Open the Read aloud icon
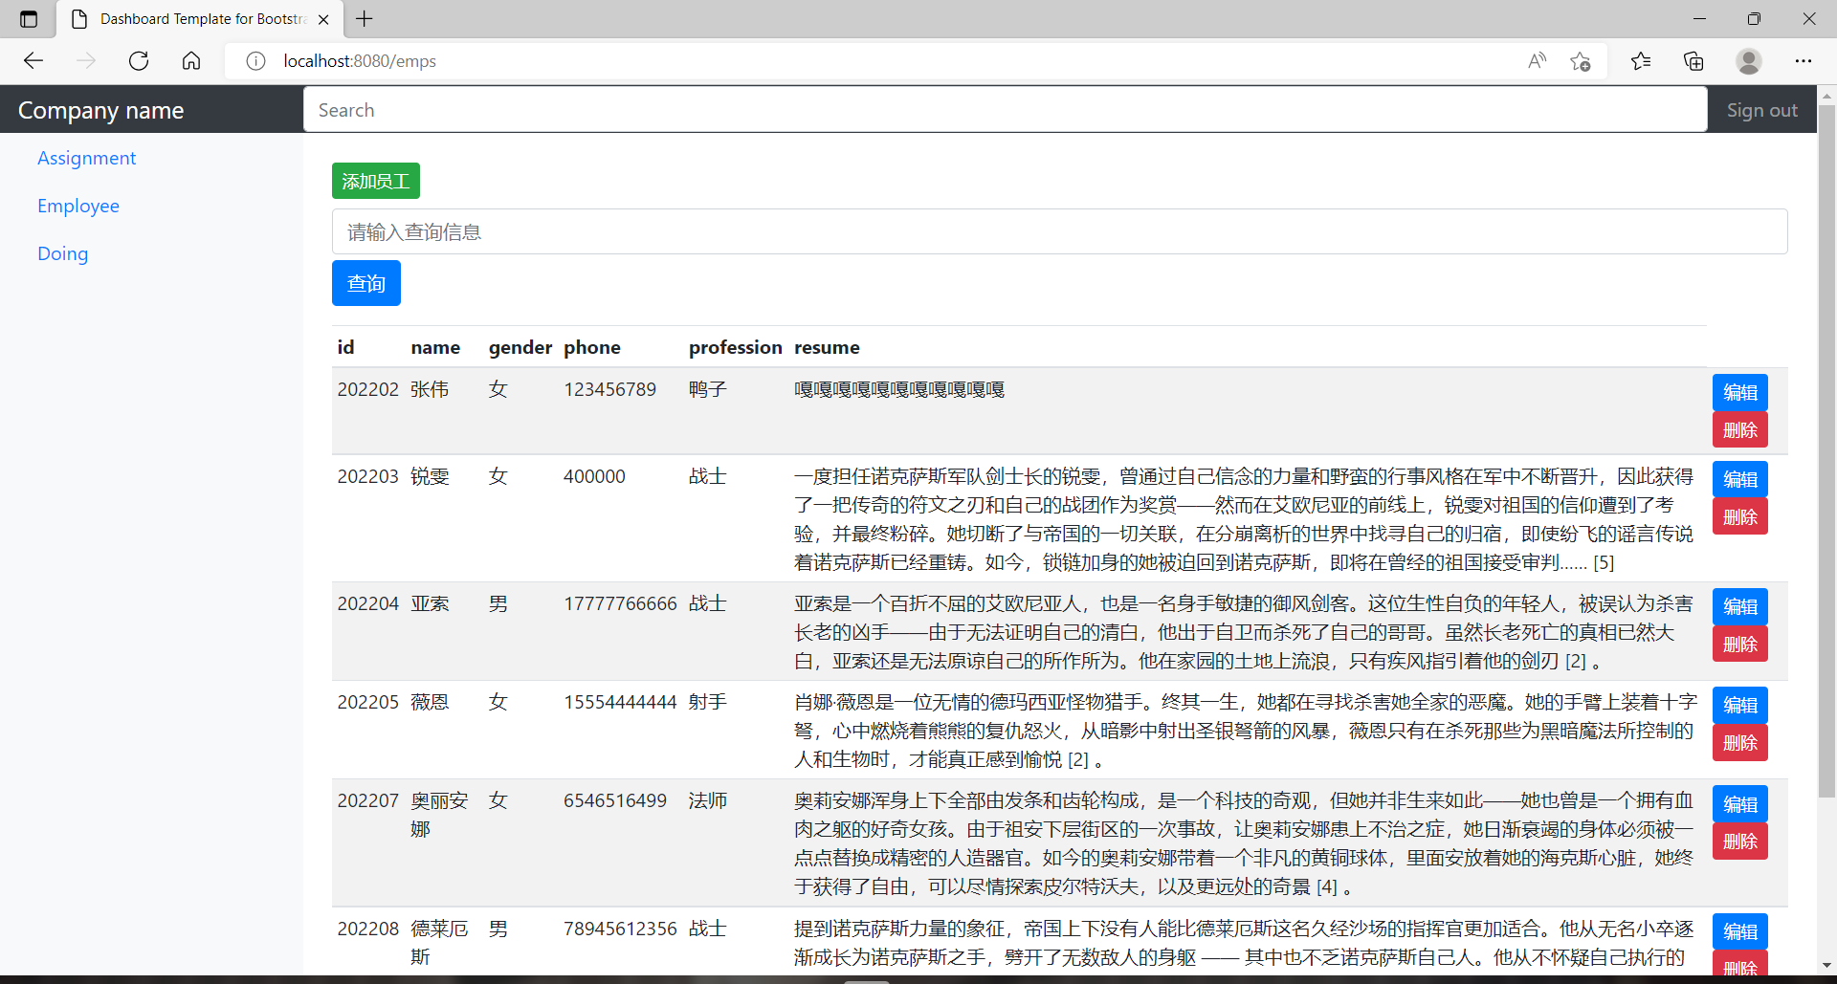 (x=1537, y=61)
